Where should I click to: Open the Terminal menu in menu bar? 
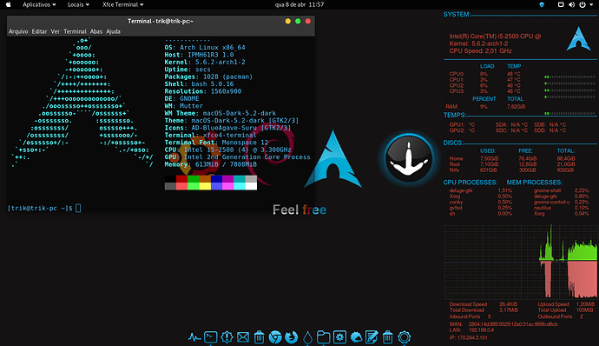coord(75,31)
